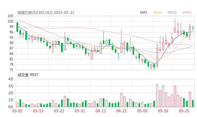Click the 成交量 9937 volume label
This screenshot has height=117, width=197.
(x=28, y=75)
